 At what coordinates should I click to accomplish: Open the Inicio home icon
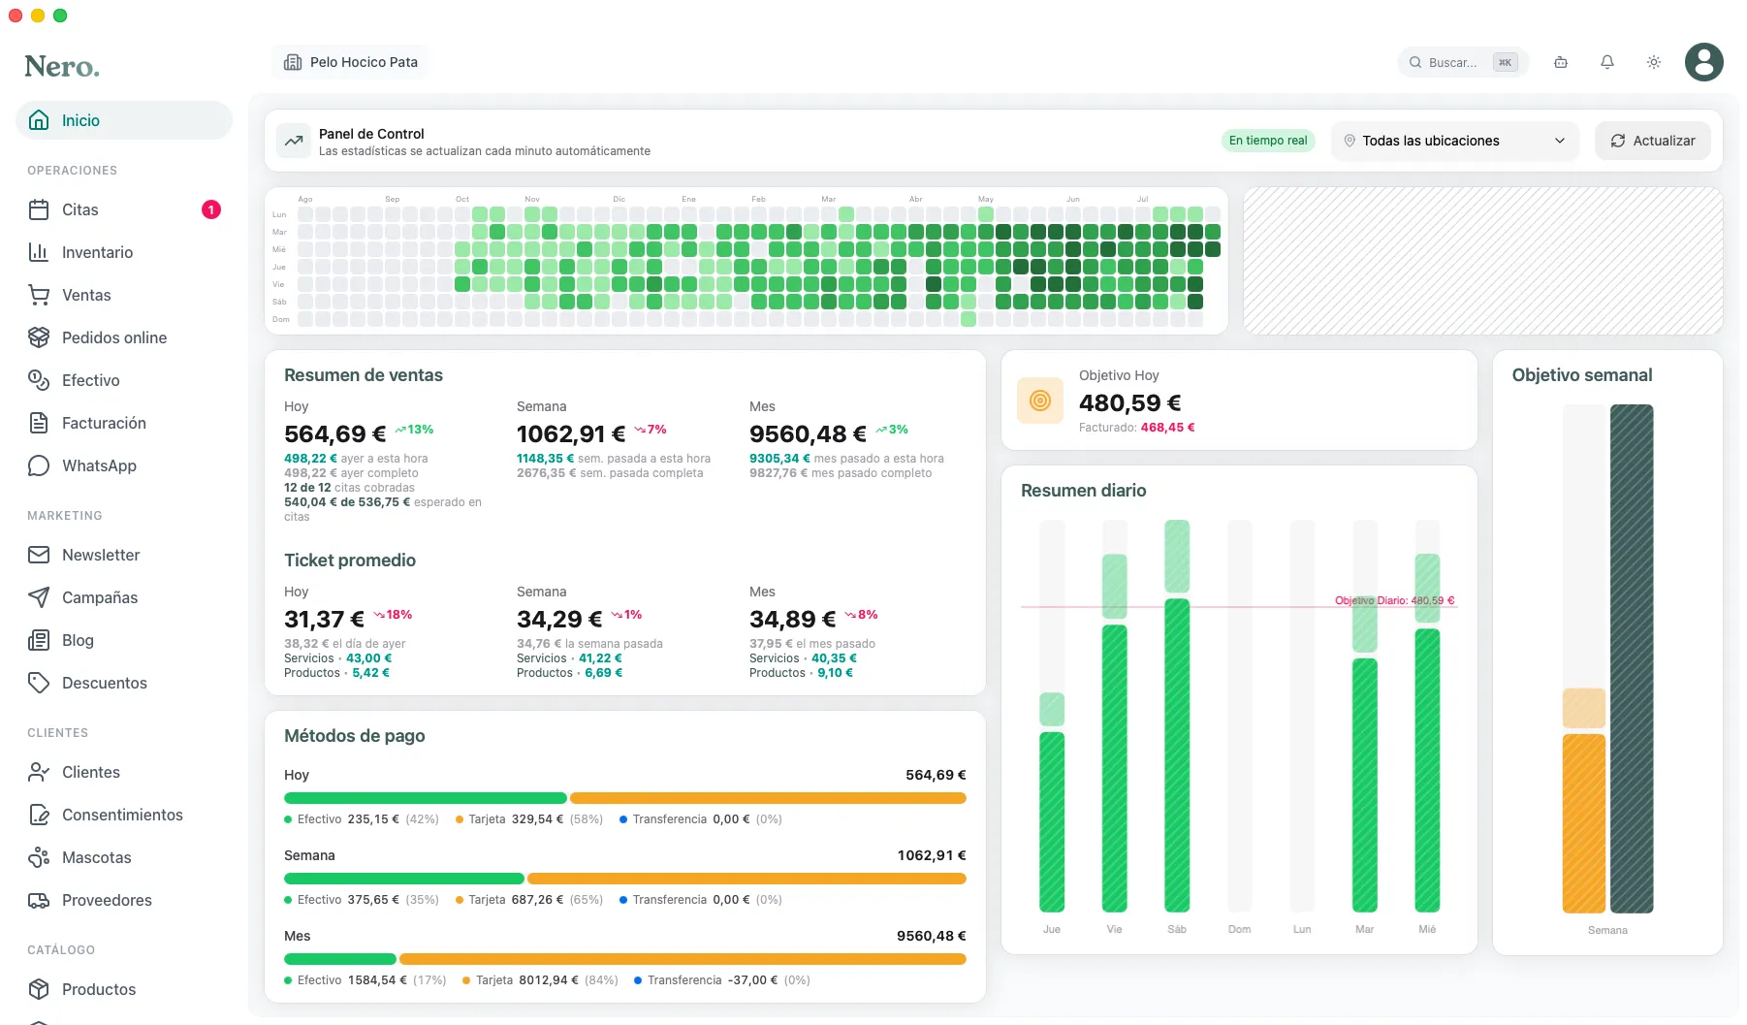tap(39, 120)
